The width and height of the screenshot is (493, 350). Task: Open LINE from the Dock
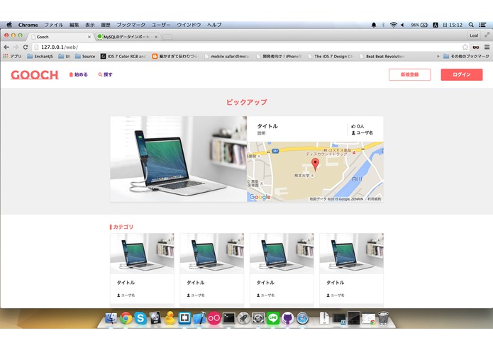click(273, 318)
